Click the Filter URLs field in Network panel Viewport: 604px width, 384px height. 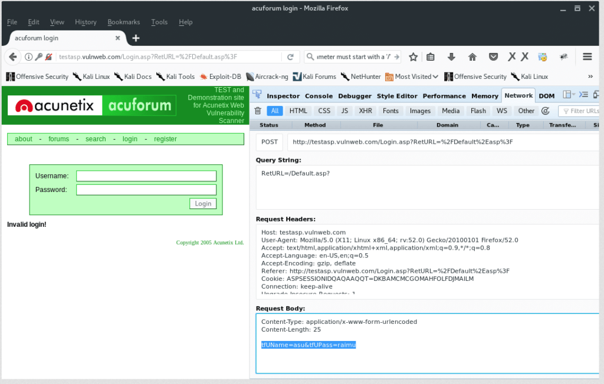pyautogui.click(x=579, y=111)
